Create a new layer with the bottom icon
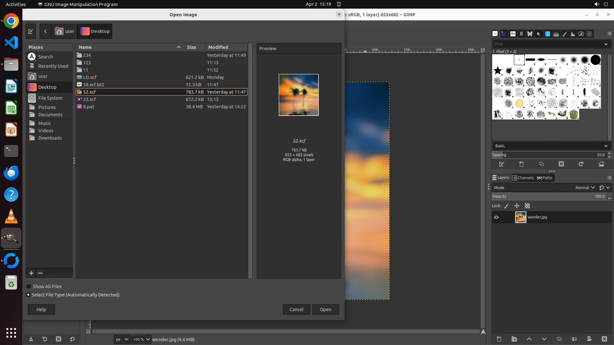Screen dimensions: 614x345 point(499,339)
